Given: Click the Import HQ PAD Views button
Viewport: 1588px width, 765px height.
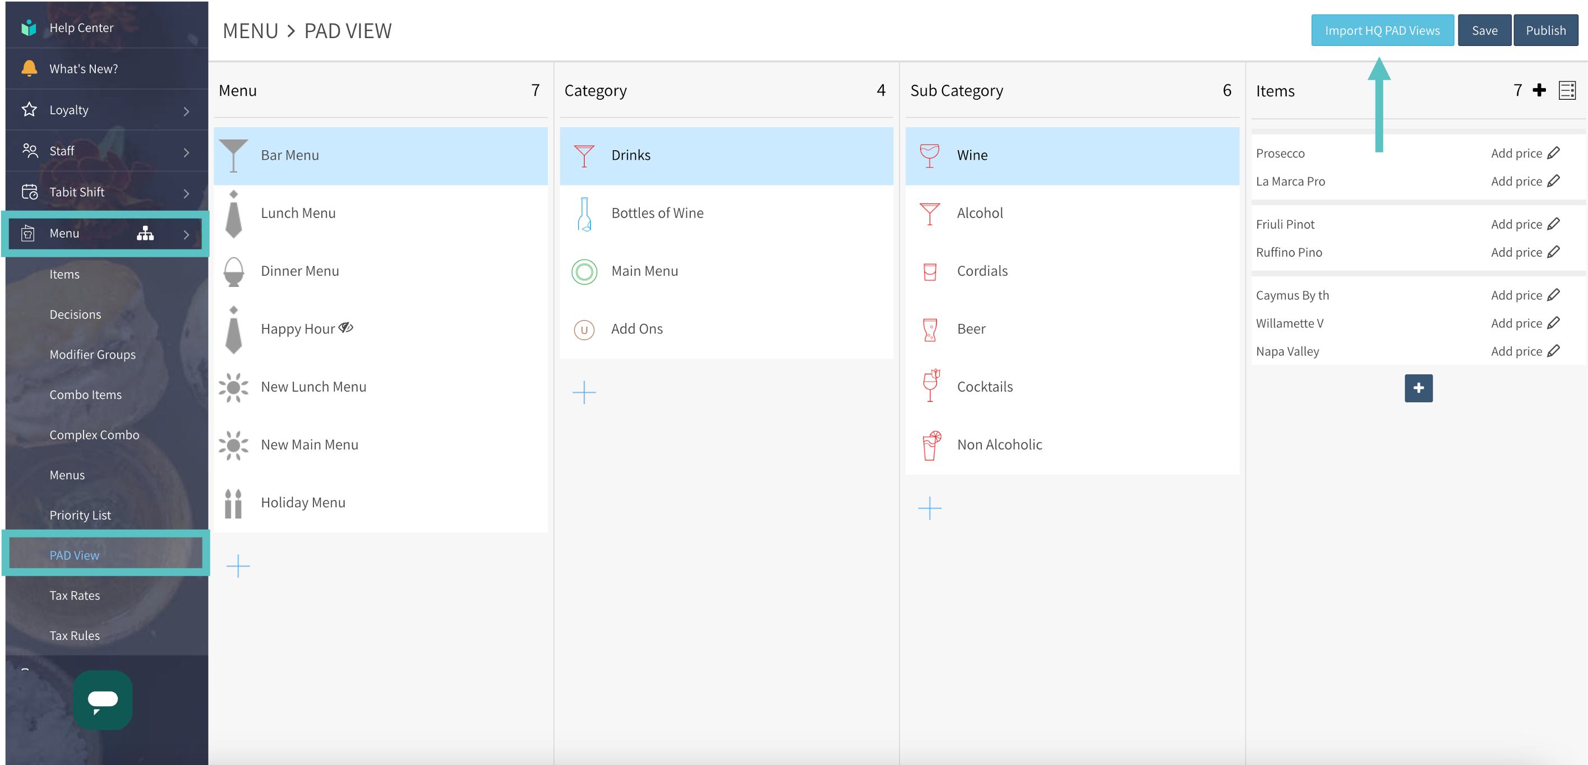Looking at the screenshot, I should click(x=1382, y=30).
